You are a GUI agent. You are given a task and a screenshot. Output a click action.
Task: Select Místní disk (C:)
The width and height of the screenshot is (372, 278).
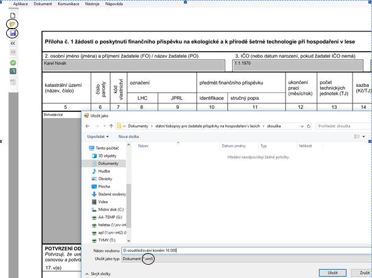click(x=108, y=209)
